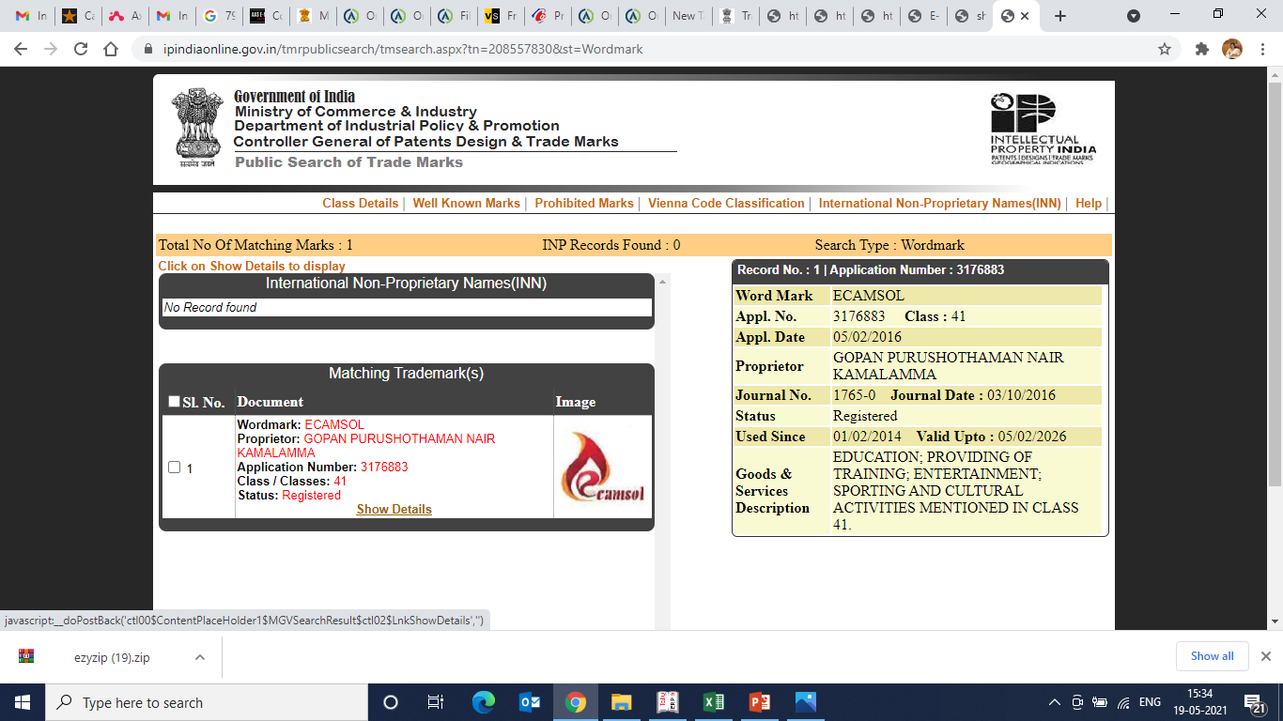Open the Windows Start menu
This screenshot has height=721, width=1283.
23,702
